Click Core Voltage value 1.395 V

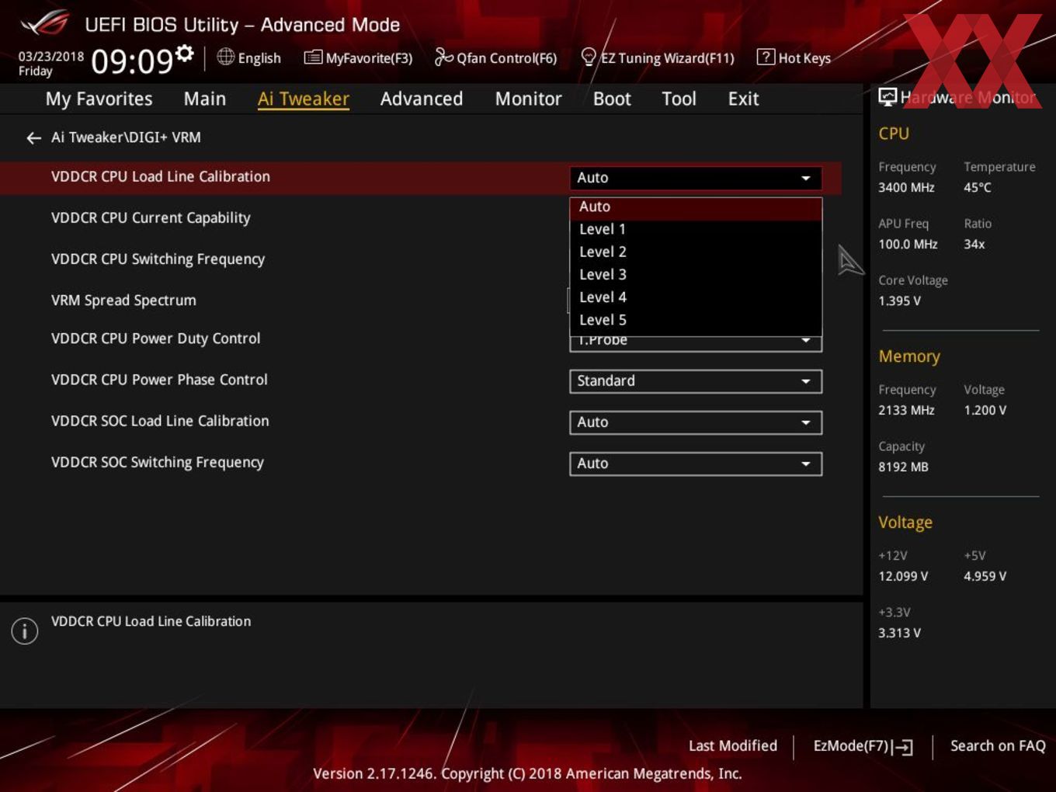(x=899, y=300)
